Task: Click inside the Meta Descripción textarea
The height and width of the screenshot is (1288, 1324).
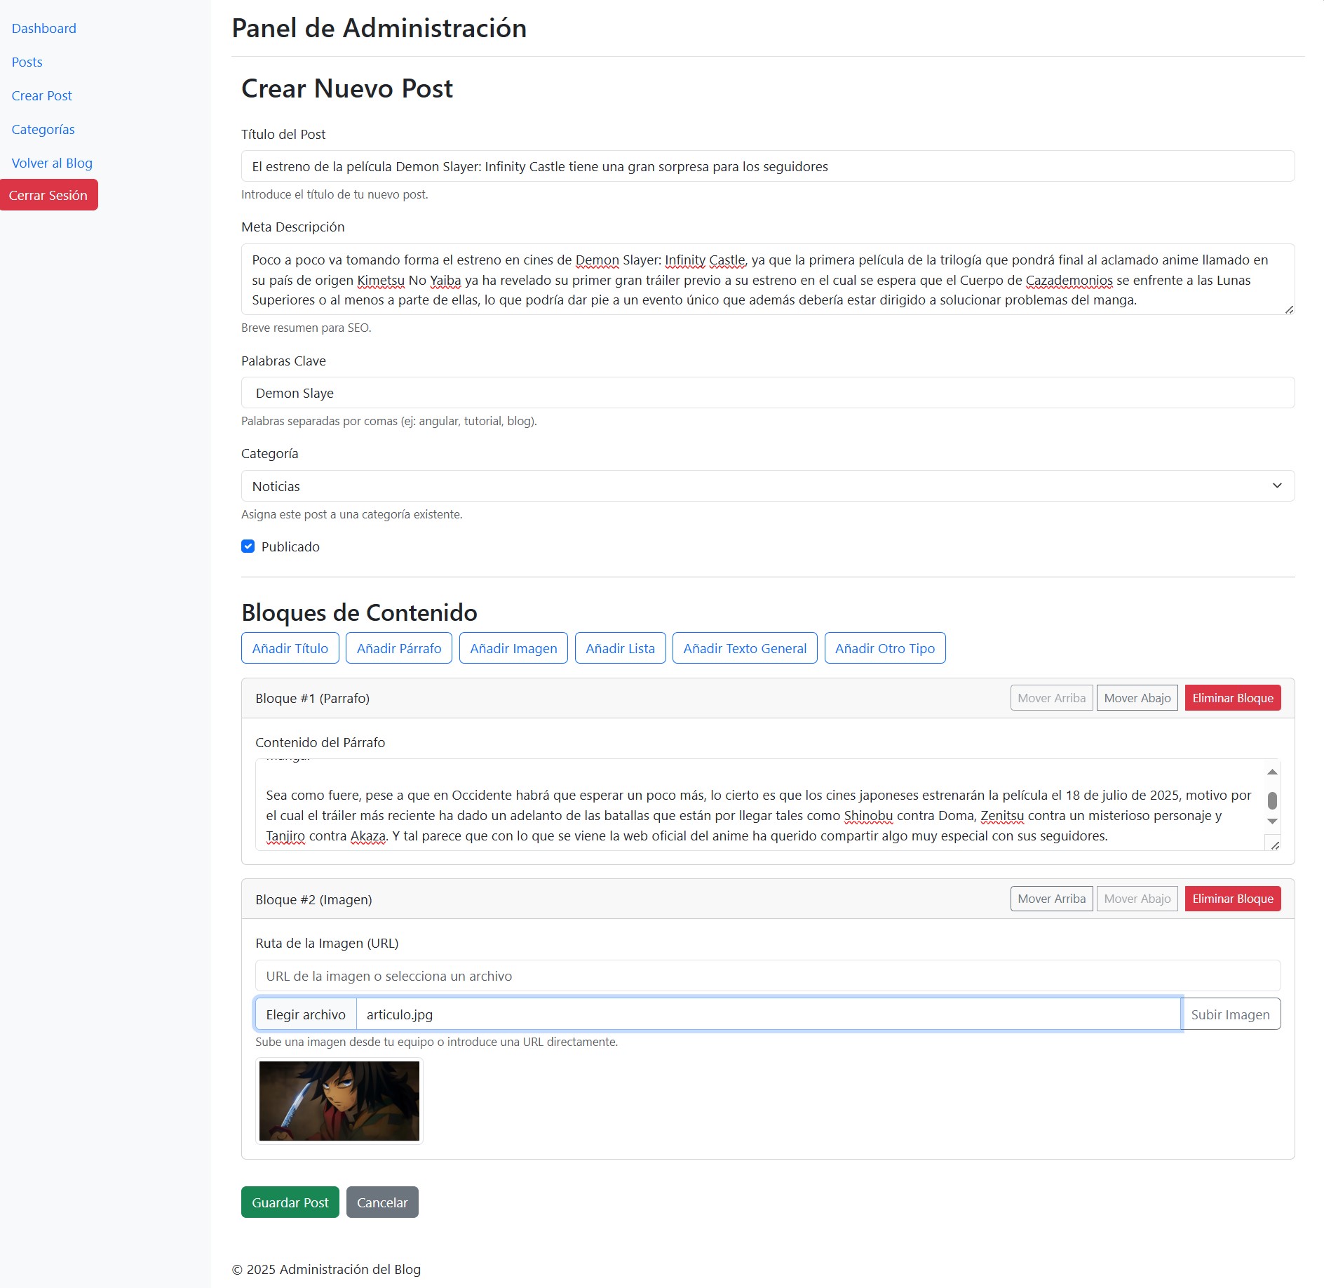Action: coord(768,279)
